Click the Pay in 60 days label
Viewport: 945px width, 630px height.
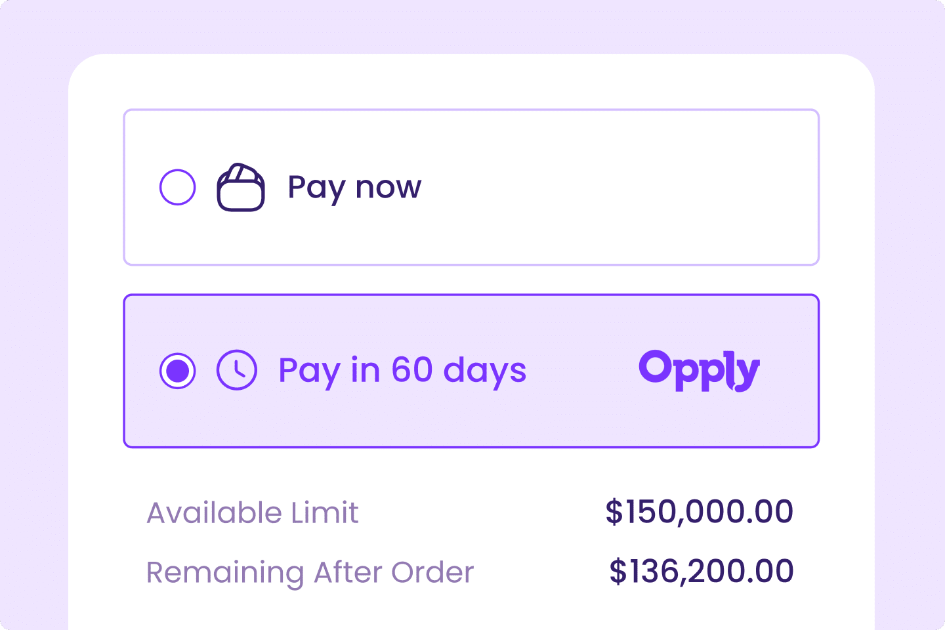(x=402, y=371)
